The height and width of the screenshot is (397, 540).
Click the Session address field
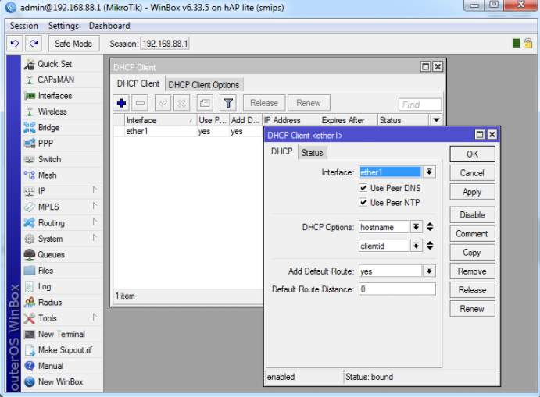pyautogui.click(x=165, y=44)
